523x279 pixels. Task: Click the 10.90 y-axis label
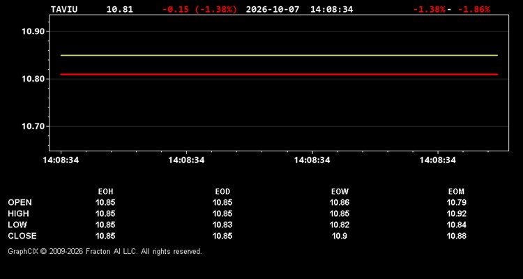tap(33, 31)
